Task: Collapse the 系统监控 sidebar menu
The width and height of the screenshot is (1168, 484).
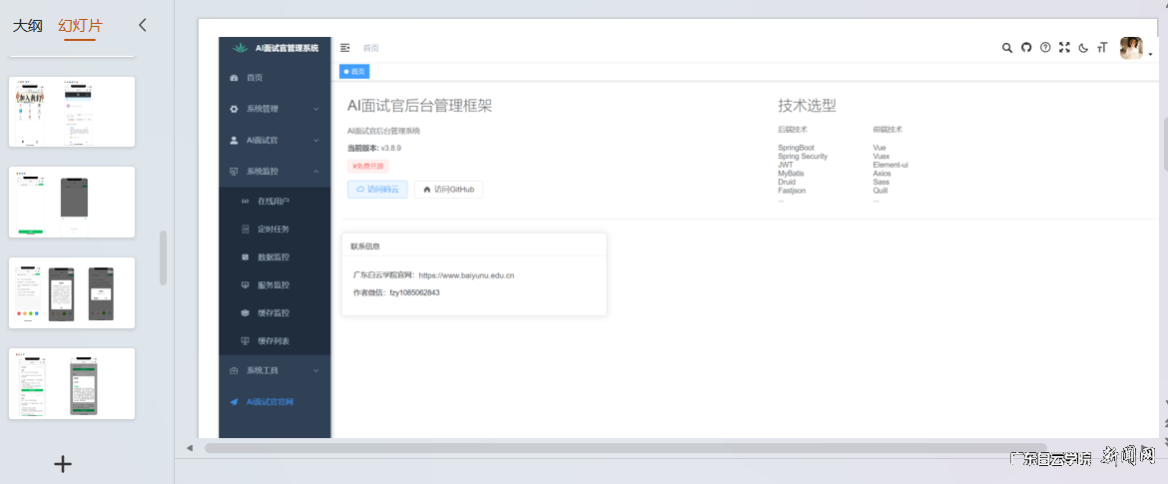Action: click(x=275, y=172)
